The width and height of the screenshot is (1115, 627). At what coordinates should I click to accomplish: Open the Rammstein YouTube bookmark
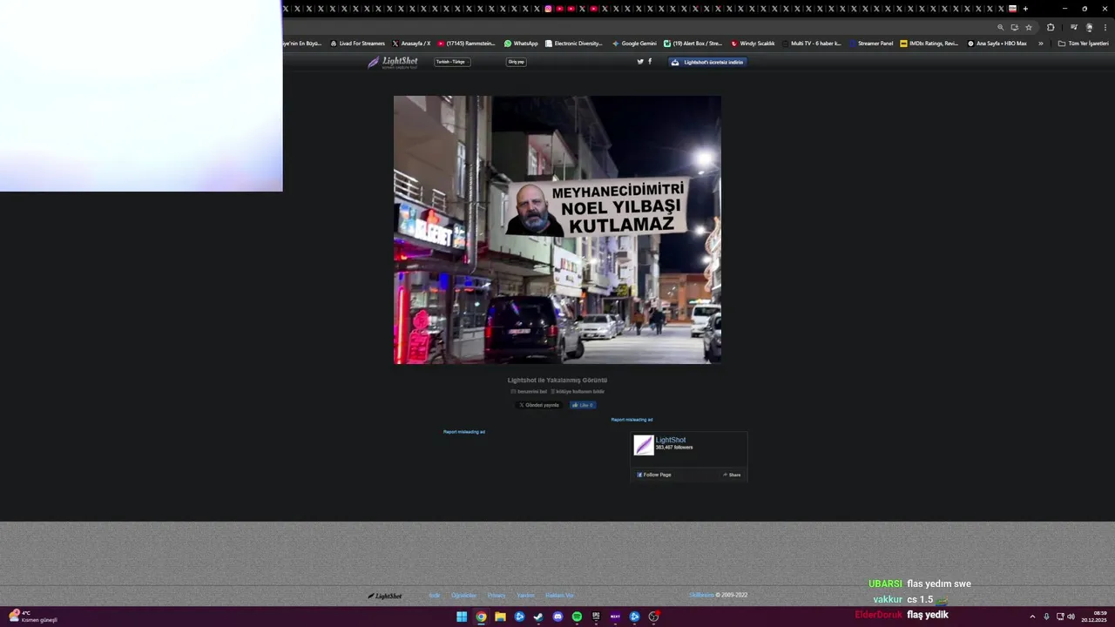466,44
